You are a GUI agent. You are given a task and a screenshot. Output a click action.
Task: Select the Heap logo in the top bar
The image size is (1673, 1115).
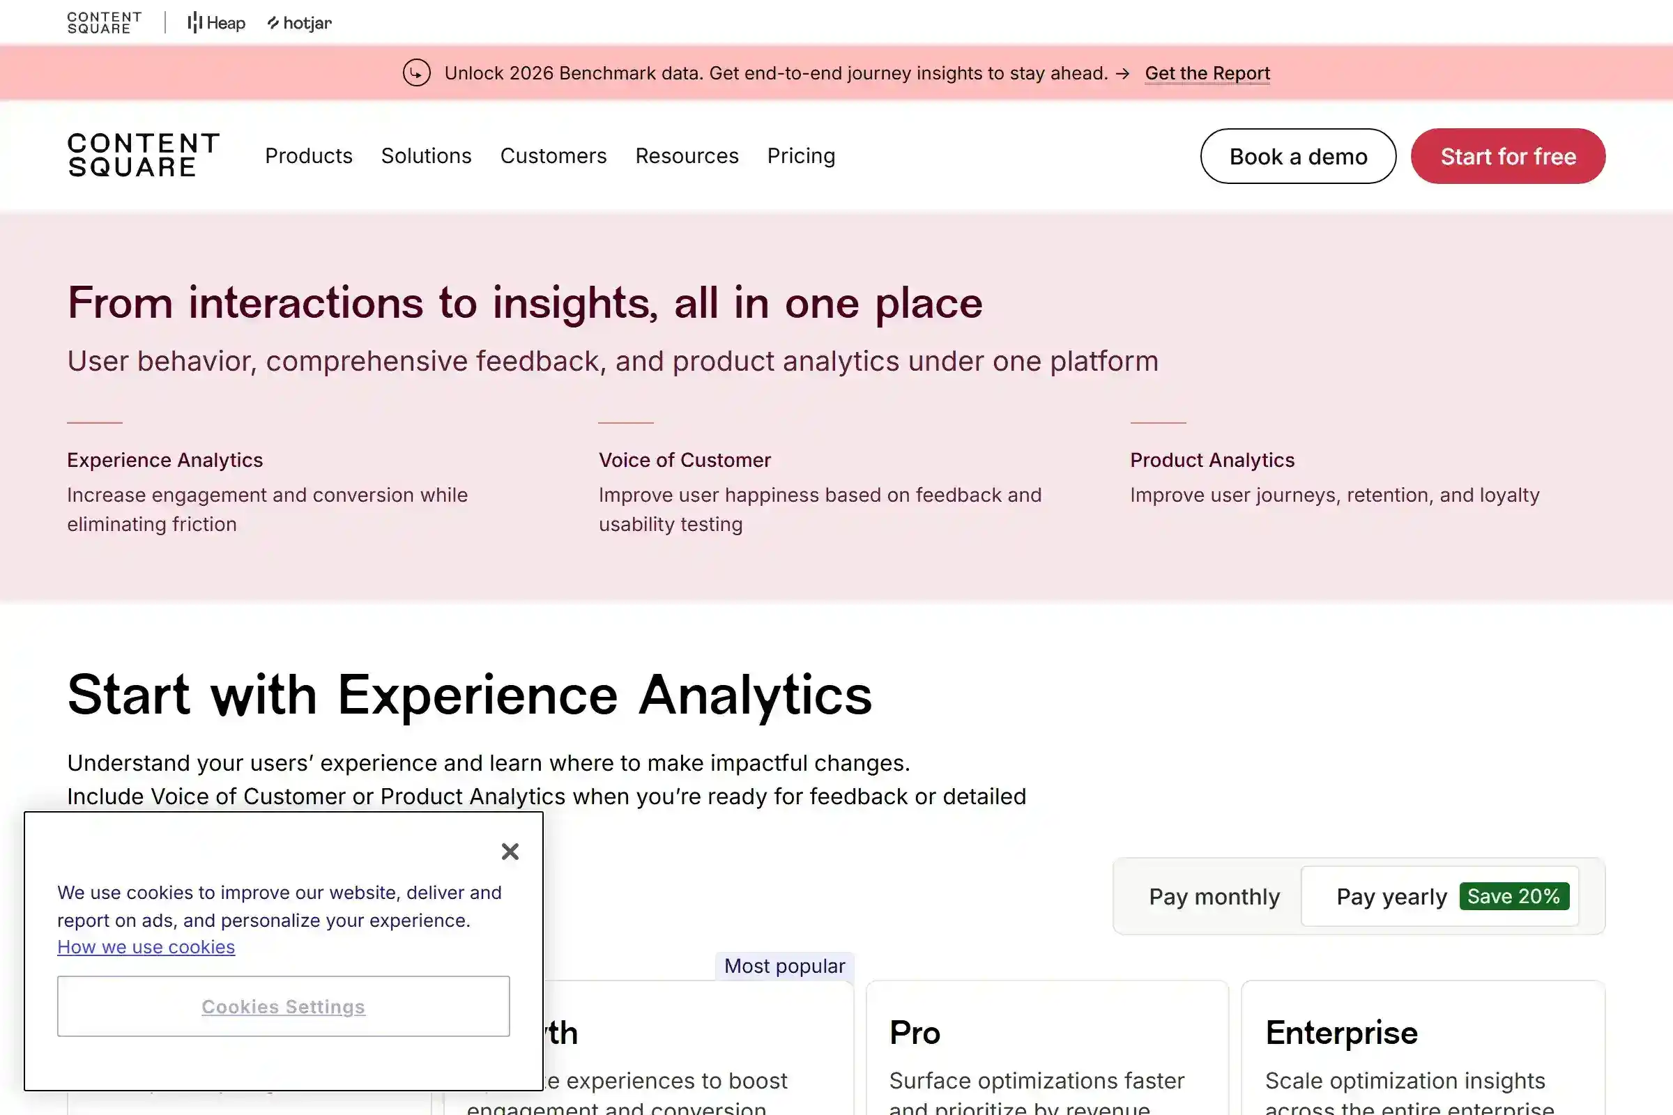click(215, 22)
